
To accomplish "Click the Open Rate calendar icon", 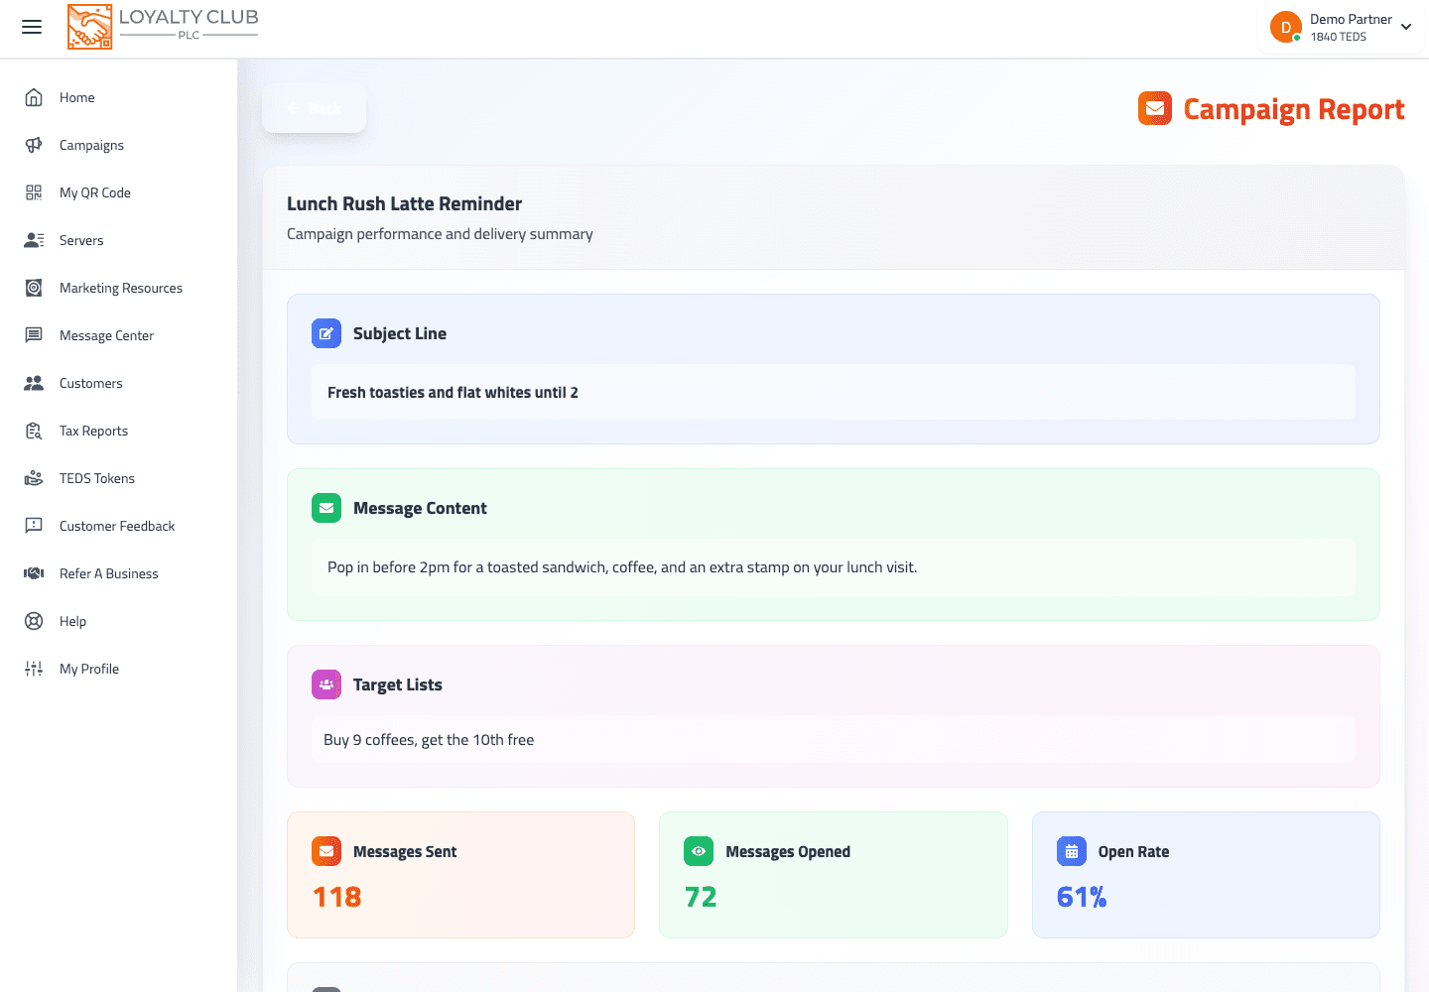I will 1072,851.
